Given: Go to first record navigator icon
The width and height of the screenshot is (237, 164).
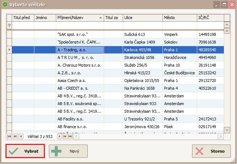Looking at the screenshot, I should (x=9, y=137).
